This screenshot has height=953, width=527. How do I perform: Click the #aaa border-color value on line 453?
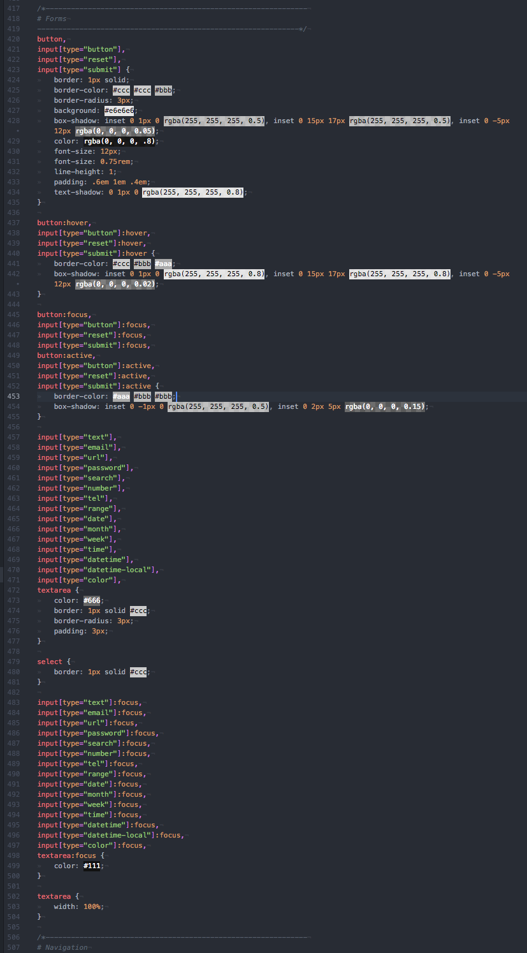120,395
